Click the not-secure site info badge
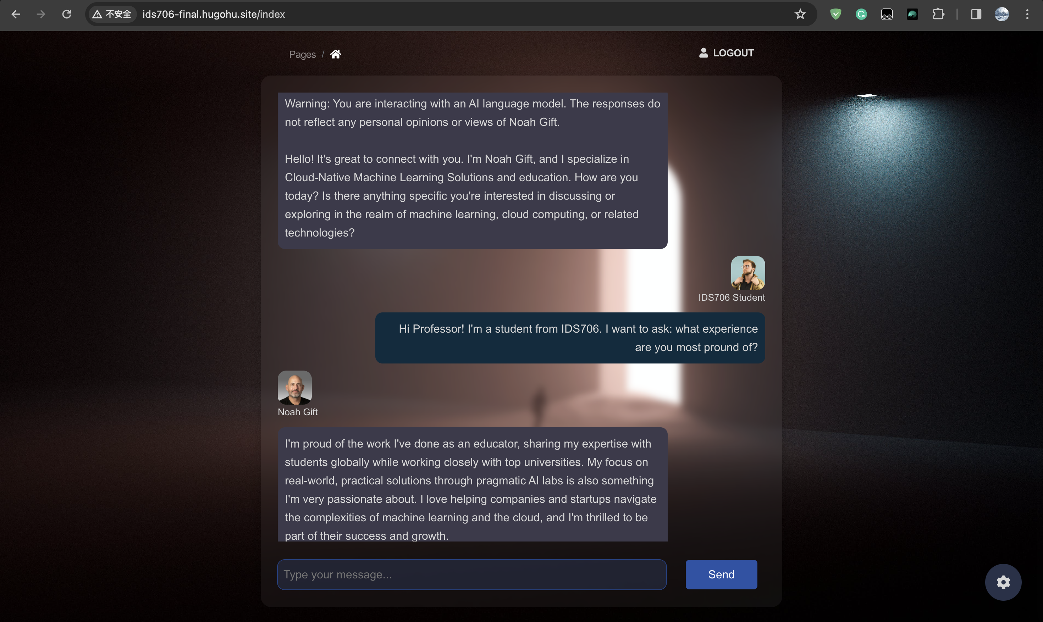The width and height of the screenshot is (1043, 622). 111,14
